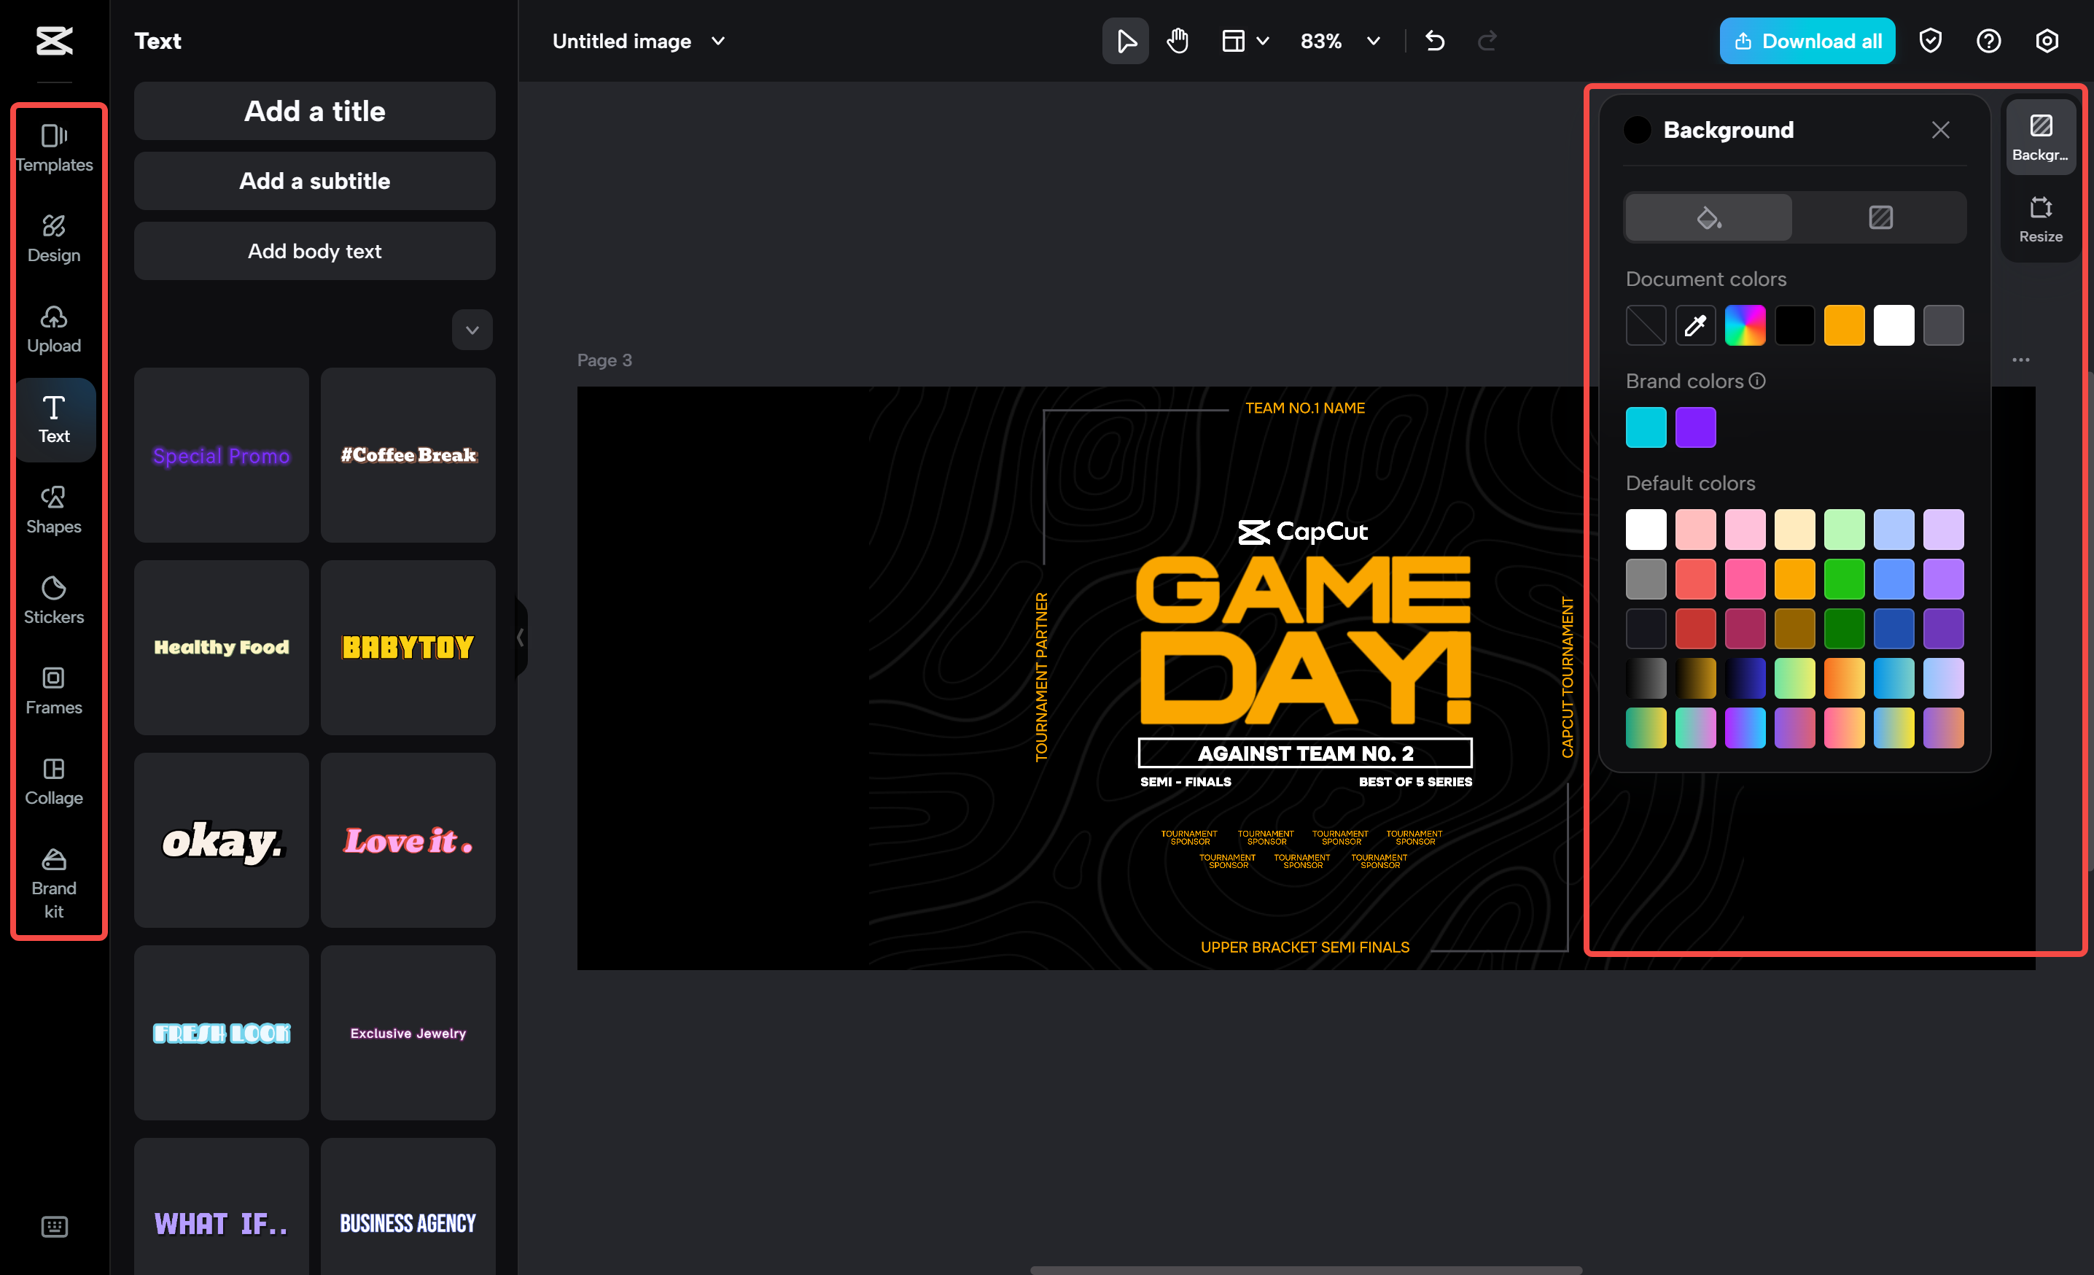Expand the text styles list
2094x1275 pixels.
point(472,330)
